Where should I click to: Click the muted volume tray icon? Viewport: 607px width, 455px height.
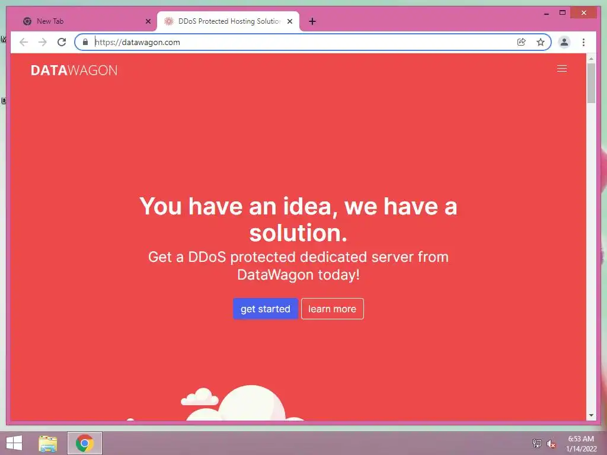[551, 444]
